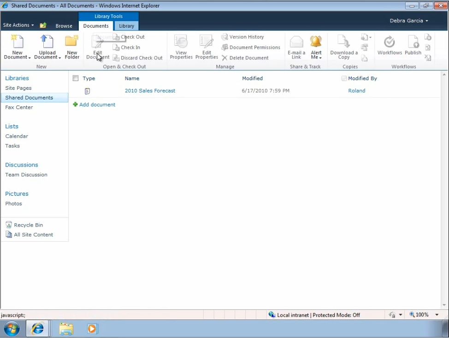
Task: Click the New Folder icon
Action: (72, 42)
